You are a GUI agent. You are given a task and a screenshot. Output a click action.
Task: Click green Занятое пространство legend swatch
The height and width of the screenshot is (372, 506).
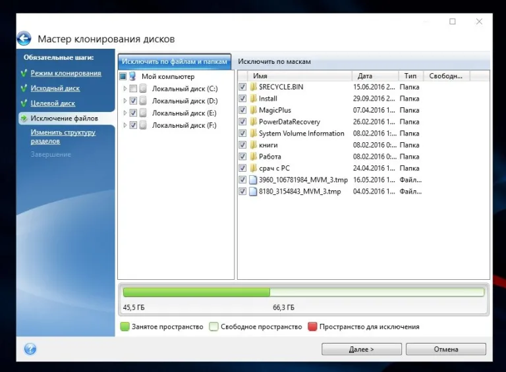[x=125, y=327]
